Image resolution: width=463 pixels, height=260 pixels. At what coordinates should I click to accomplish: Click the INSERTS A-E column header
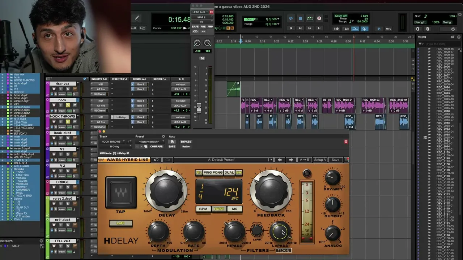click(99, 79)
